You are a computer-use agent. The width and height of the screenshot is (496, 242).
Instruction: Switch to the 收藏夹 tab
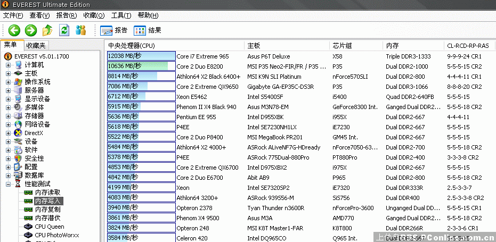pyautogui.click(x=36, y=46)
